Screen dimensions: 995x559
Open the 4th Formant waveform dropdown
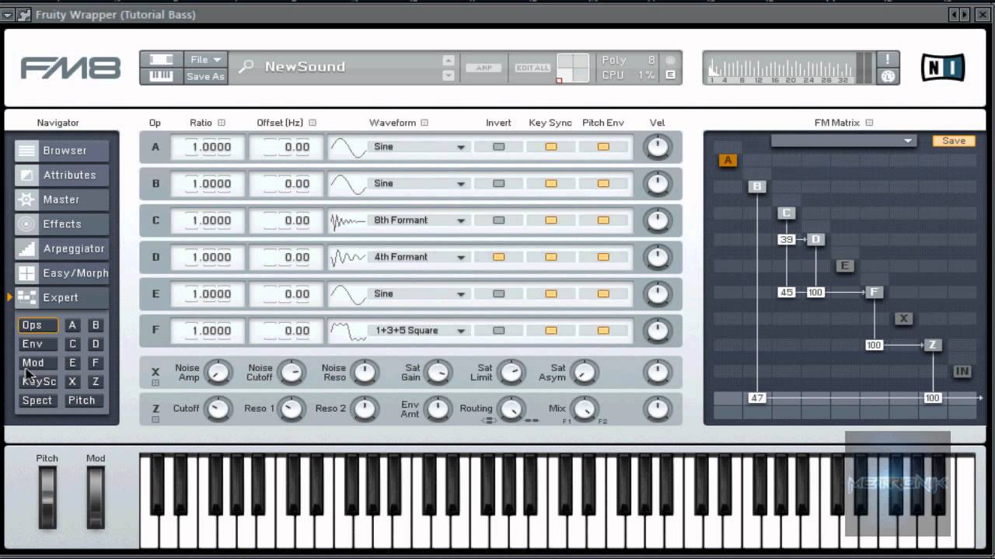(x=419, y=257)
